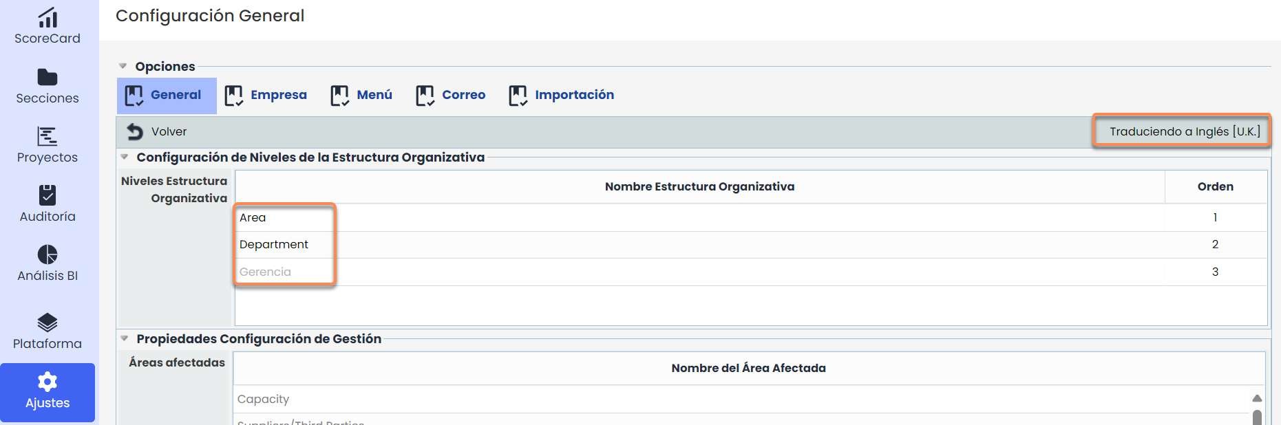Click the Volver back arrow icon
Screen dimensions: 1281x425
point(135,131)
